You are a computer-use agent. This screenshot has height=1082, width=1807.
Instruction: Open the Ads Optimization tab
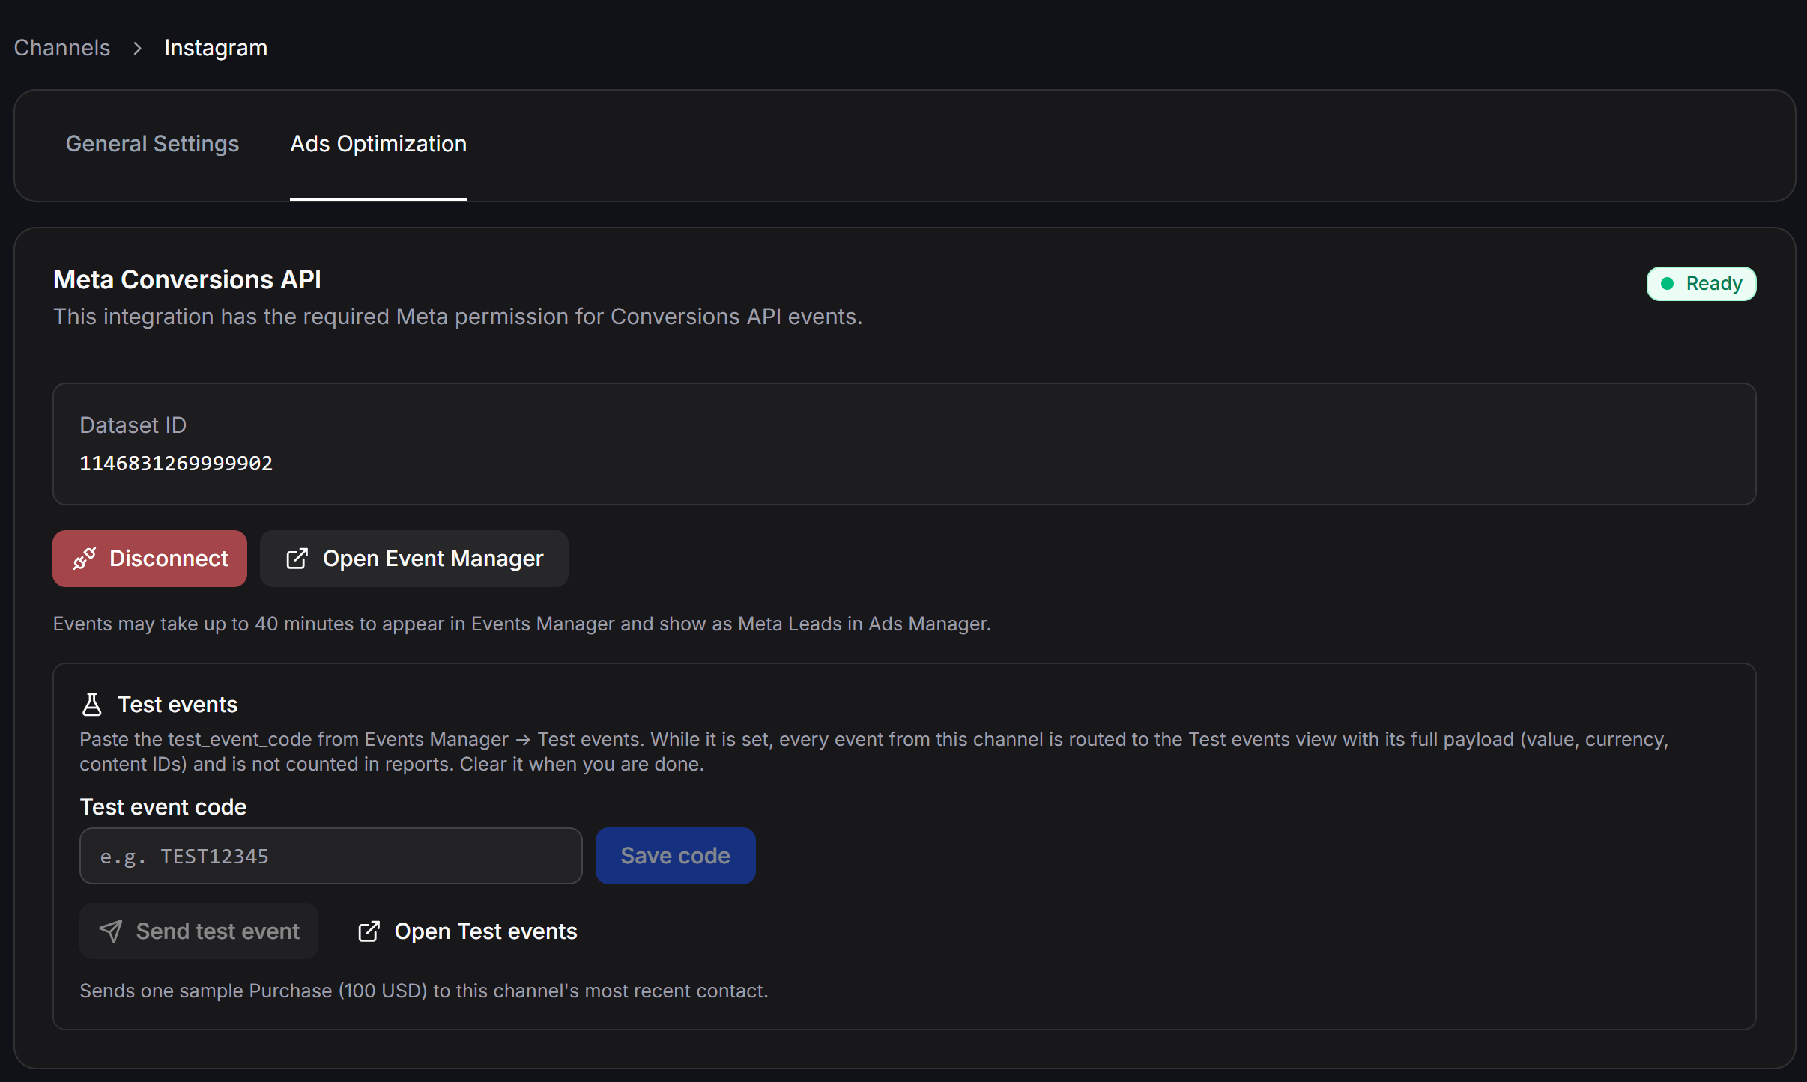click(x=378, y=144)
